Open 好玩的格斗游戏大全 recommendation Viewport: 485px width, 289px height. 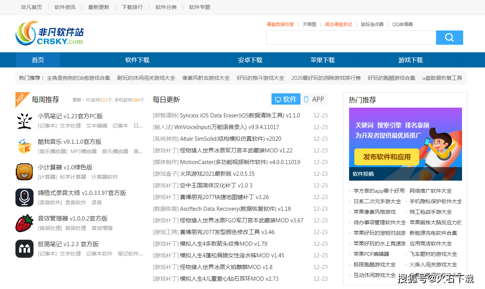point(261,78)
